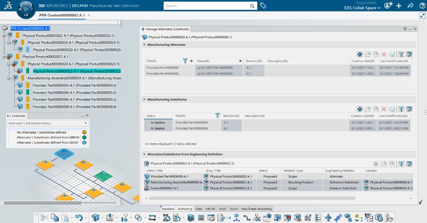Click the swap arrows icon in action bar
Image resolution: width=427 pixels, height=223 pixels.
coord(152,218)
